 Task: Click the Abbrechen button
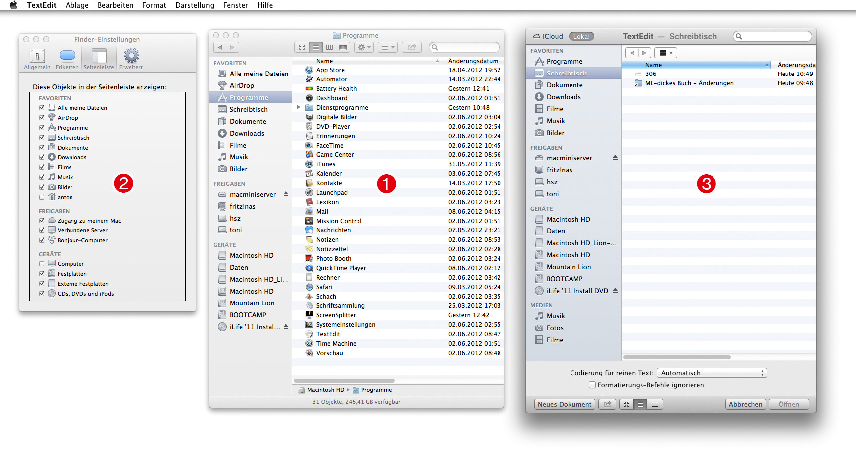745,404
